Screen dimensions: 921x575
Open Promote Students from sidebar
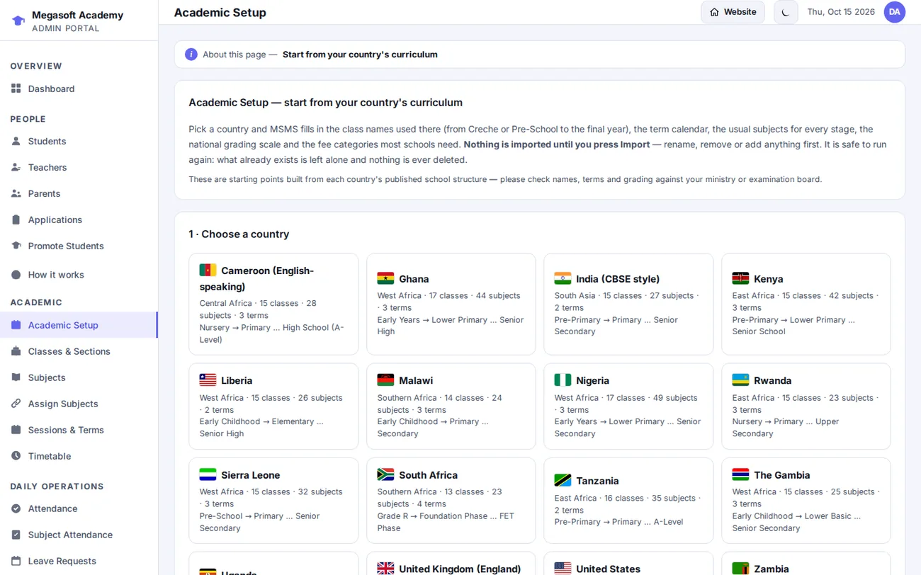[x=79, y=246]
